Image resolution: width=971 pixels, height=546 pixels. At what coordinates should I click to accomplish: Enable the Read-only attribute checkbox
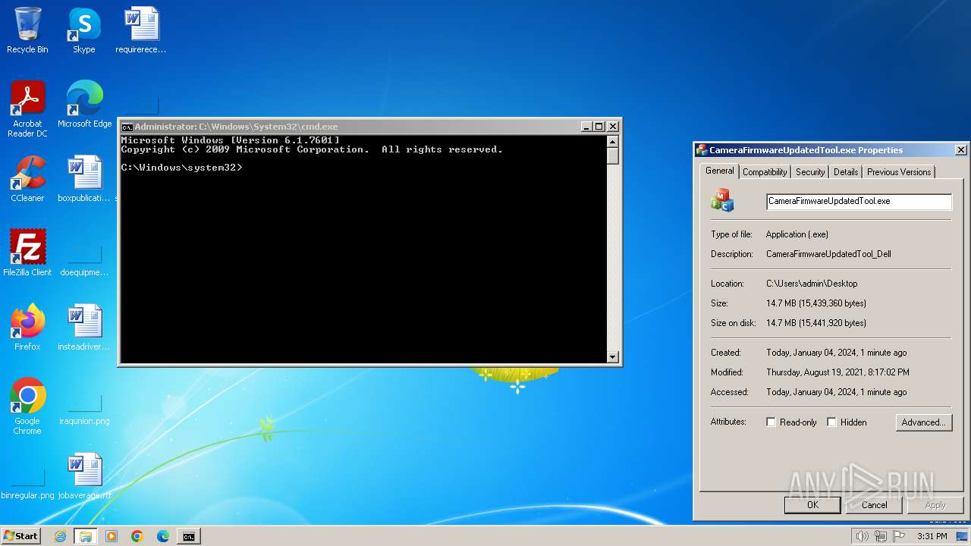(x=771, y=422)
